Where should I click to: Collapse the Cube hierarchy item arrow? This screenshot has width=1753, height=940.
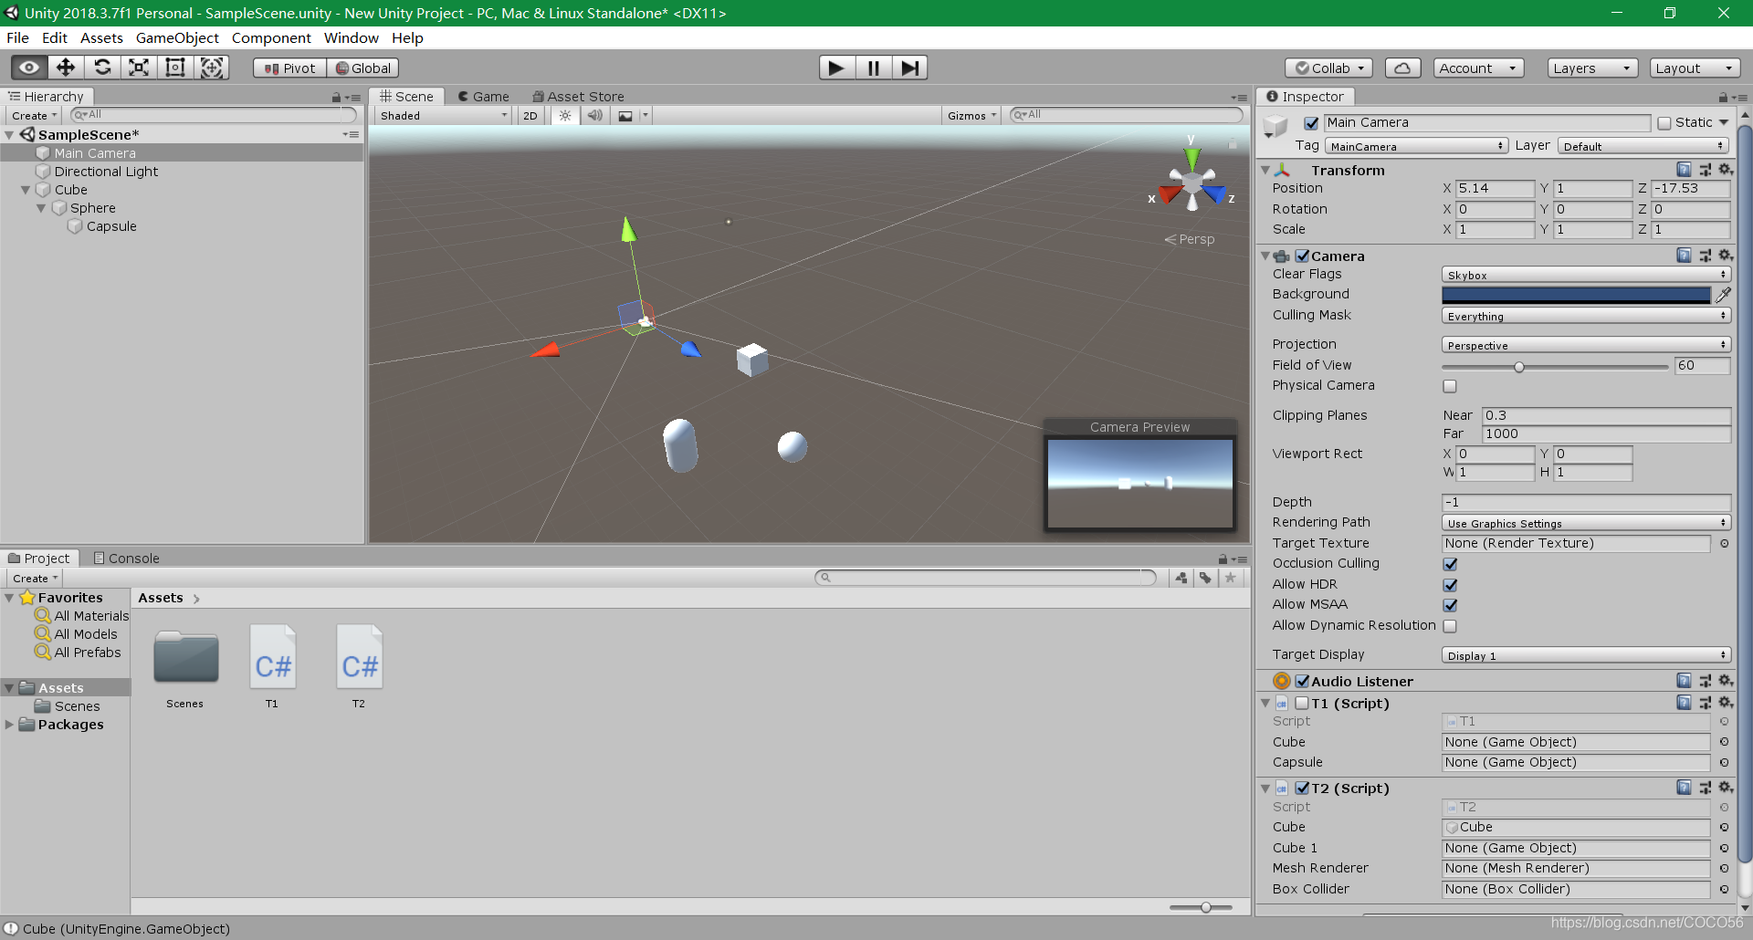26,190
